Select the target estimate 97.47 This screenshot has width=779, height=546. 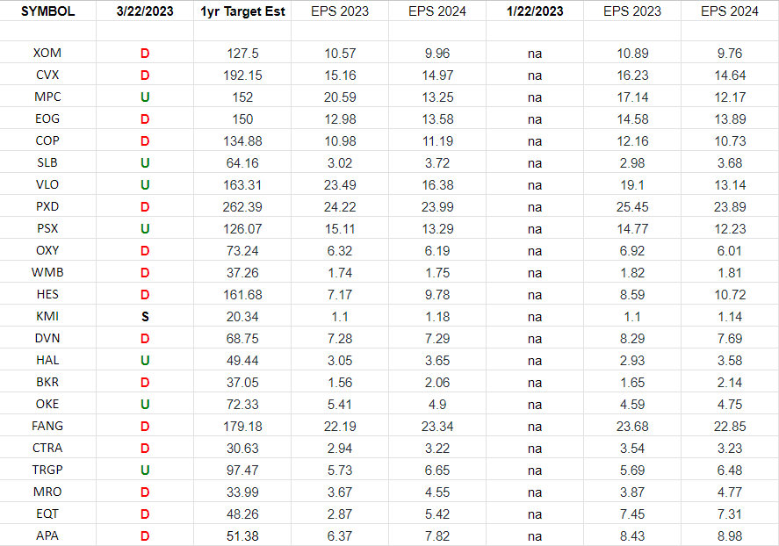pos(242,471)
